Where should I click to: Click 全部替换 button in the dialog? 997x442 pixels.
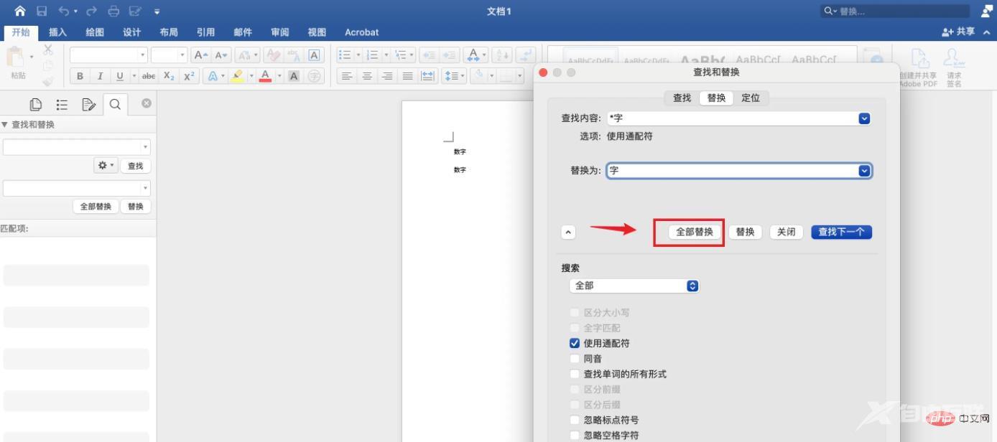[694, 232]
